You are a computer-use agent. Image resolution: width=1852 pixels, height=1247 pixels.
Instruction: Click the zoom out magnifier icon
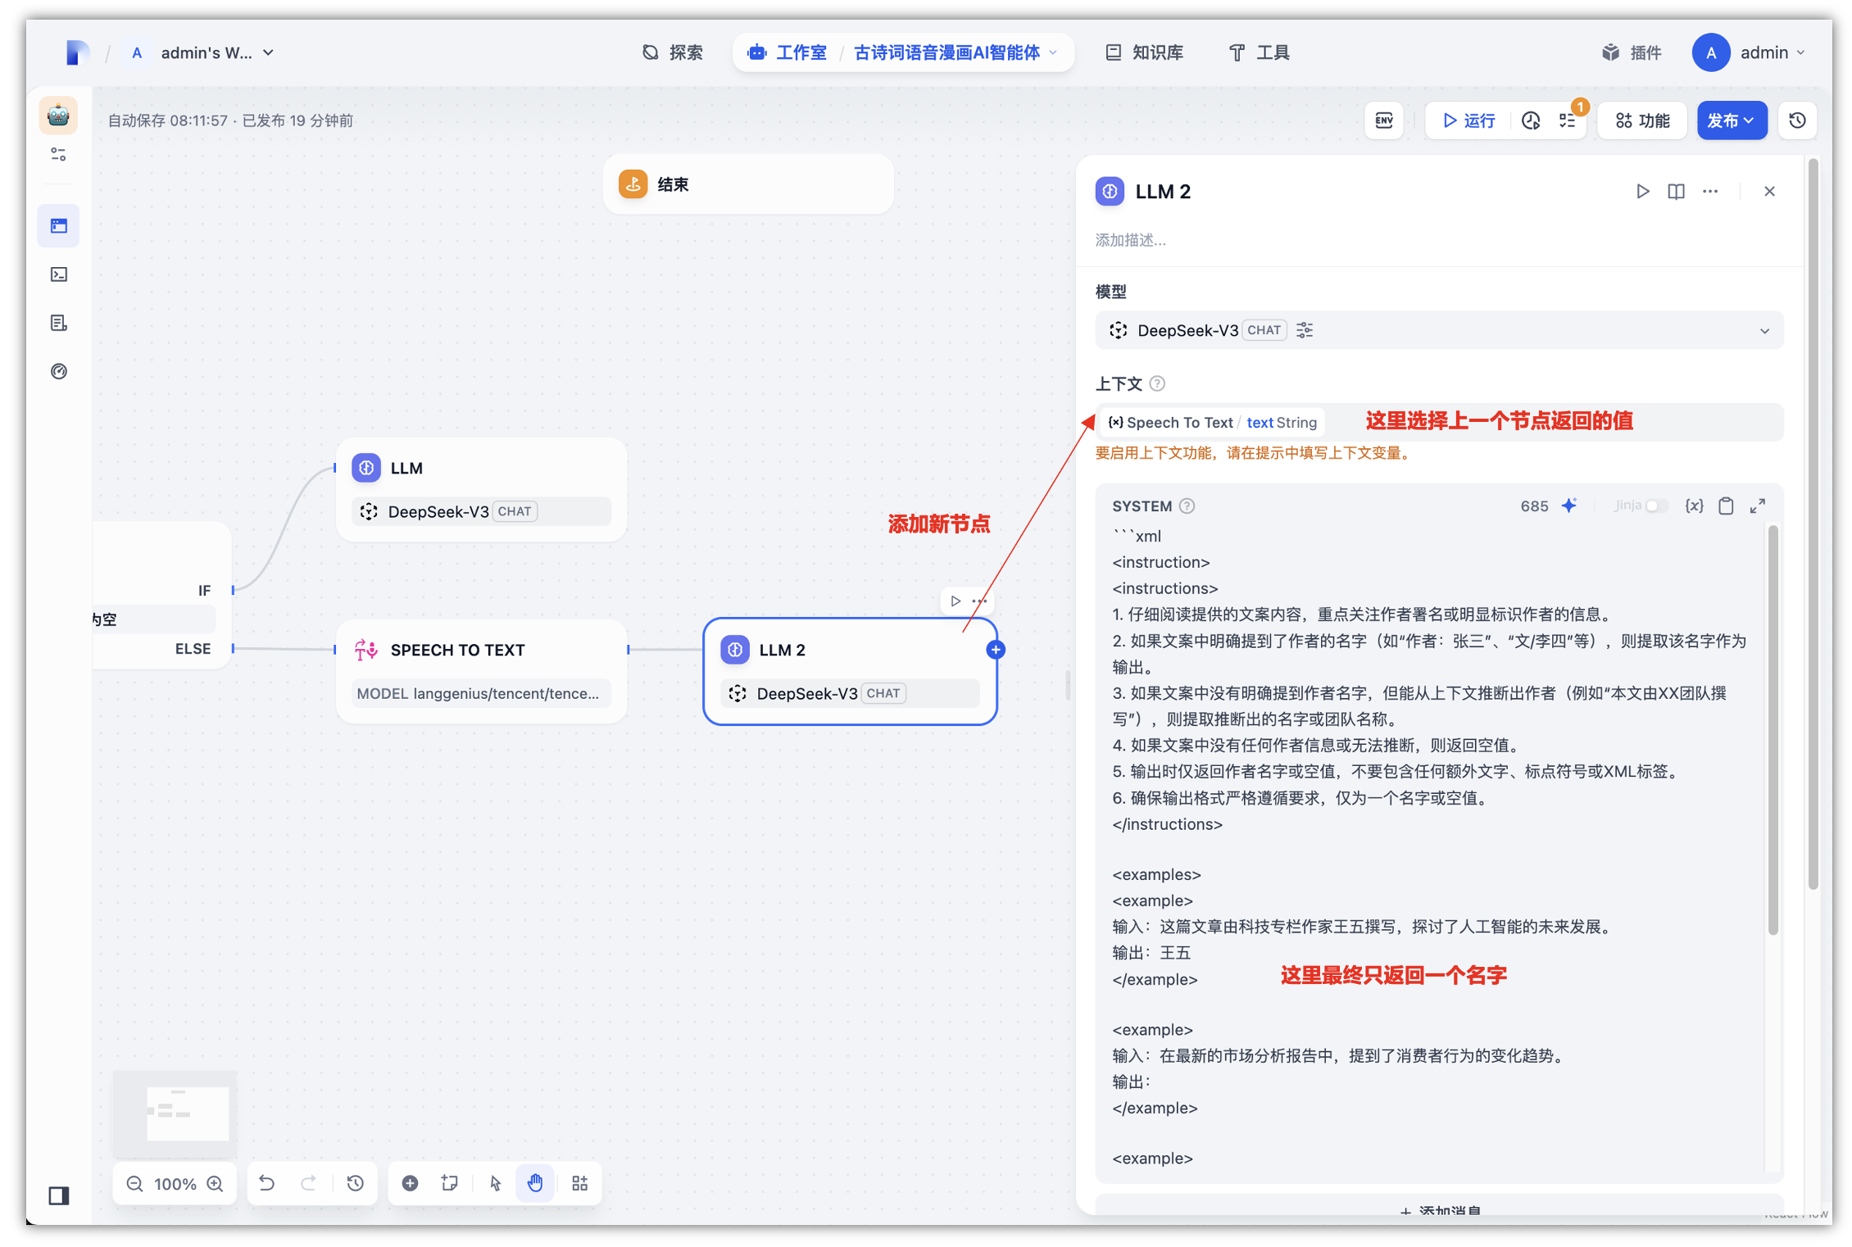pos(135,1183)
